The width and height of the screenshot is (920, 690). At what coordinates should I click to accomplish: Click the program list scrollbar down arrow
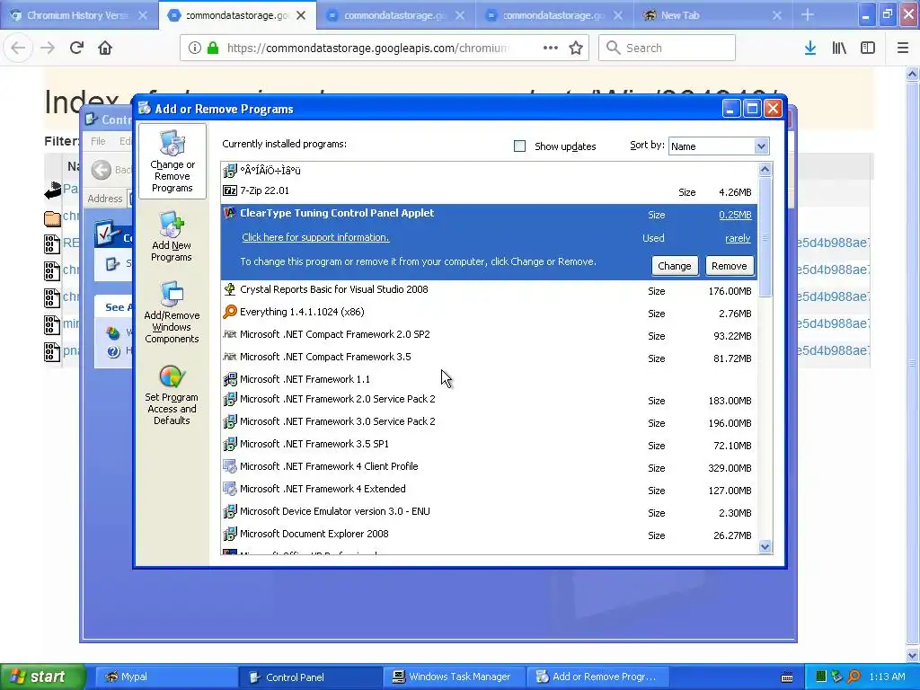click(x=765, y=547)
